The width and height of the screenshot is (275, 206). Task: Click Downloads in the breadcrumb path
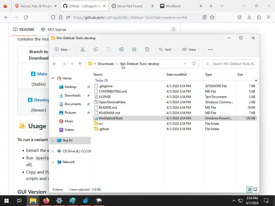pos(106,64)
